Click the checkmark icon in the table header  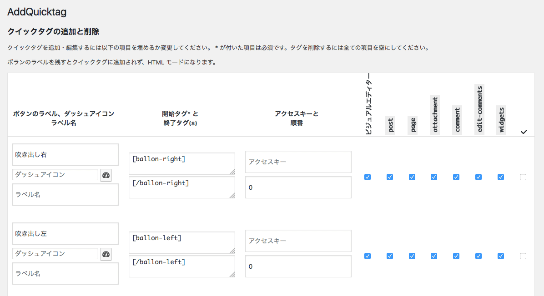524,132
